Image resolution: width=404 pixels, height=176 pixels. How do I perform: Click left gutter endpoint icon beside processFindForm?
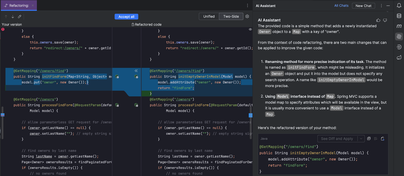[x=117, y=105]
